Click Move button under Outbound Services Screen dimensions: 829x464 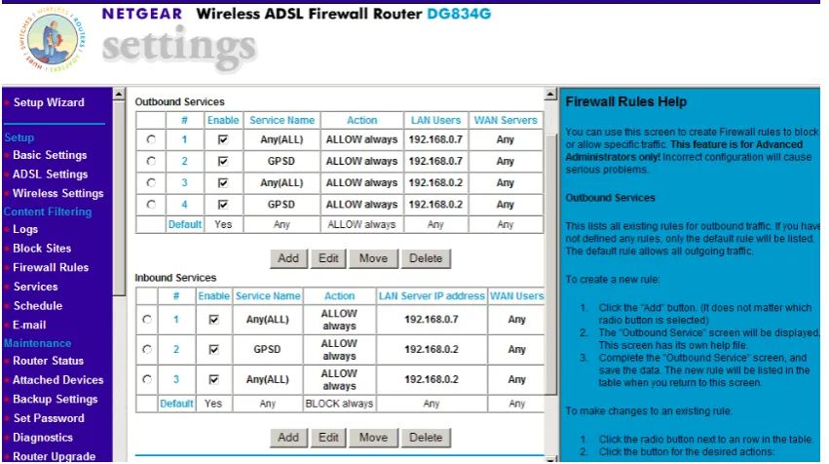(373, 258)
